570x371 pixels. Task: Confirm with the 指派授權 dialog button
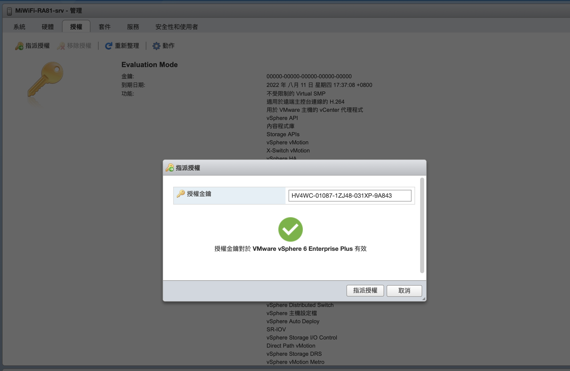click(x=365, y=290)
